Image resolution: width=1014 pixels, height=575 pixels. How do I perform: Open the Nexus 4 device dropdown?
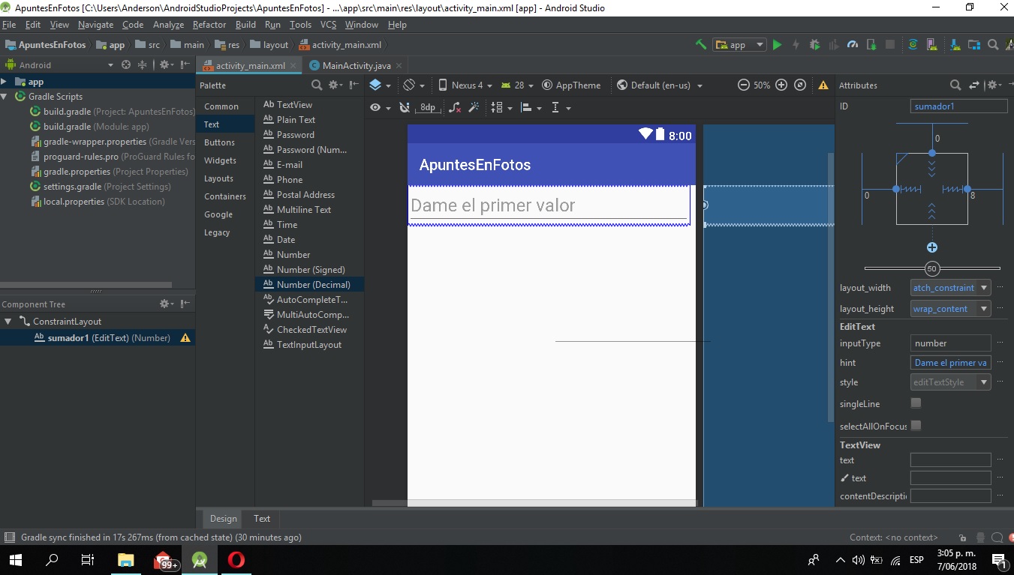pos(465,85)
